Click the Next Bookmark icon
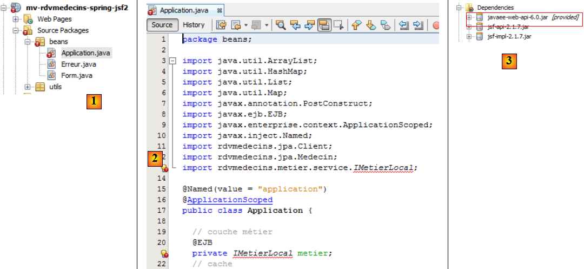This screenshot has height=269, width=584. 371,25
